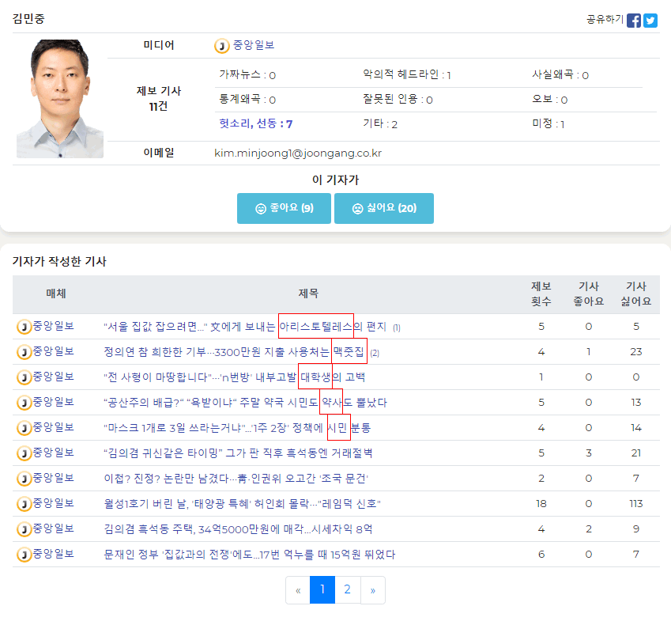Screen dimensions: 671x625
Task: Click the 중앙일보 icon in the n번방 row
Action: (x=24, y=377)
